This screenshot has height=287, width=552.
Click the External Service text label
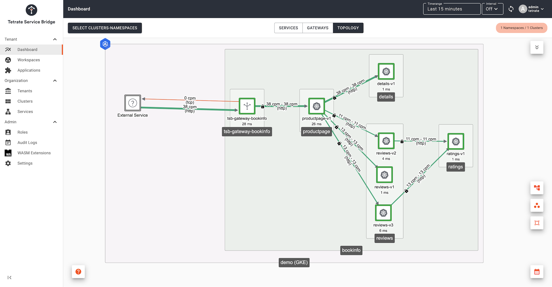click(133, 115)
